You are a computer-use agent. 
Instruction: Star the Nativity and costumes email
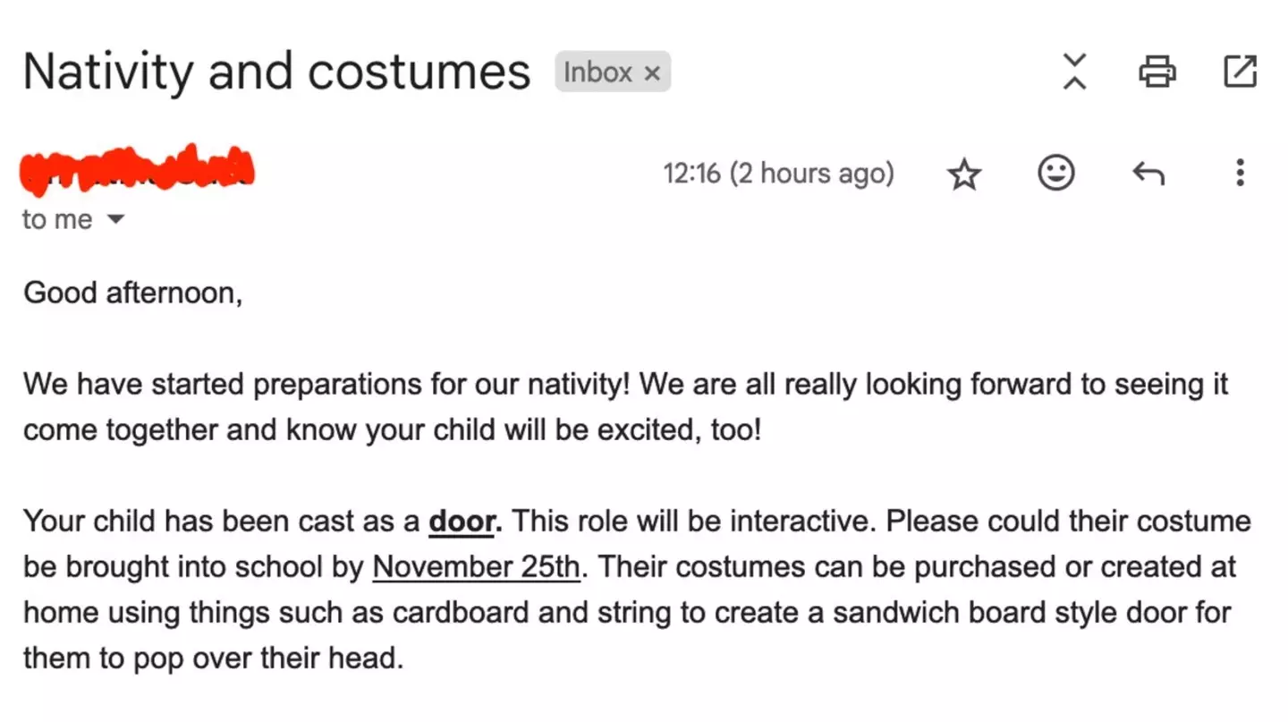point(964,174)
